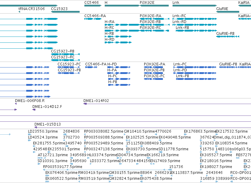The image size is (251, 183).
Task: Open the EK217532.5prime EST label
Action: 232,131
